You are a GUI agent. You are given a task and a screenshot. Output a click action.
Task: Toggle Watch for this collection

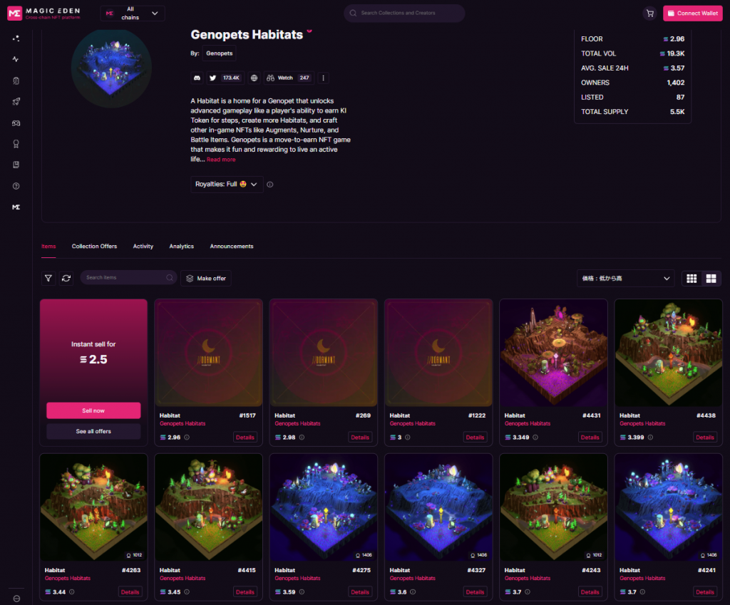(x=289, y=78)
